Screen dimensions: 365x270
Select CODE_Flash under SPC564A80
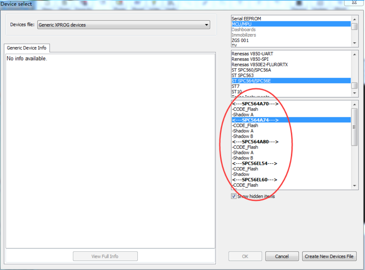click(291, 147)
